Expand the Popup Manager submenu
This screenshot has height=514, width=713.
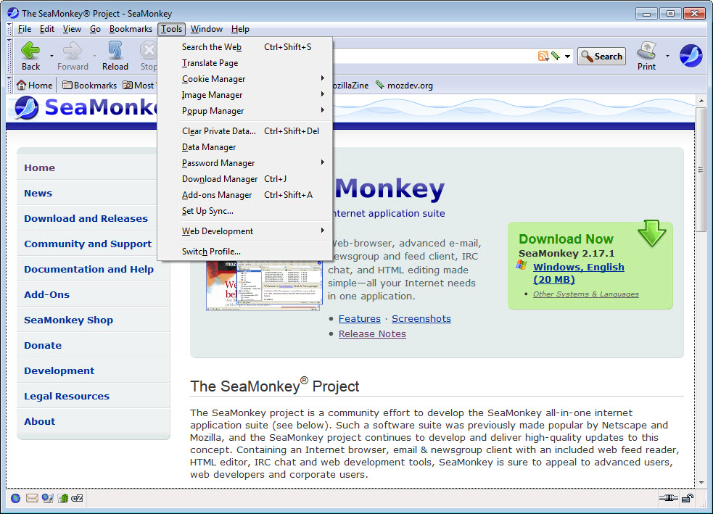tap(244, 110)
